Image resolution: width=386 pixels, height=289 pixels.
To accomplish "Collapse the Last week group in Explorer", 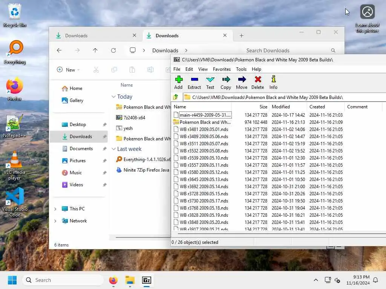I will pyautogui.click(x=113, y=149).
